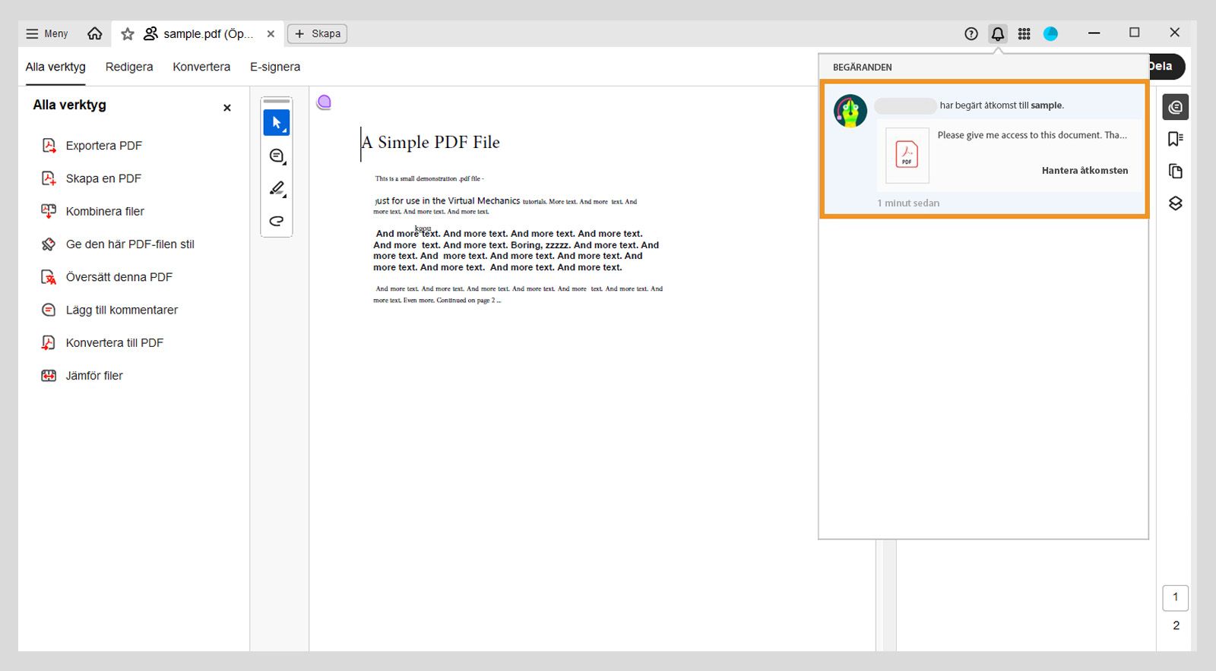Open the layers panel icon
Screen dimensions: 1216x671
pyautogui.click(x=1176, y=203)
